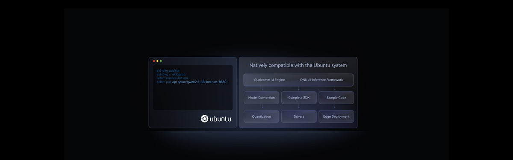Screen dimensions: 513x160
Task: Open the Model Conversion box
Action: click(x=262, y=98)
